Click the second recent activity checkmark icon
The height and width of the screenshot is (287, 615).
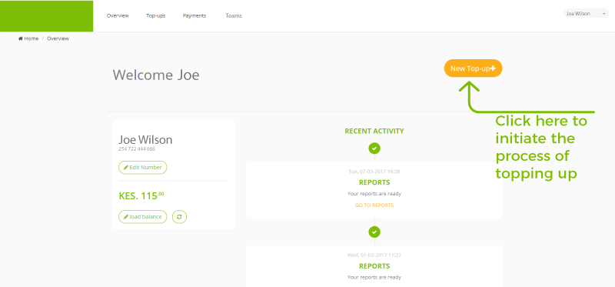click(x=374, y=232)
